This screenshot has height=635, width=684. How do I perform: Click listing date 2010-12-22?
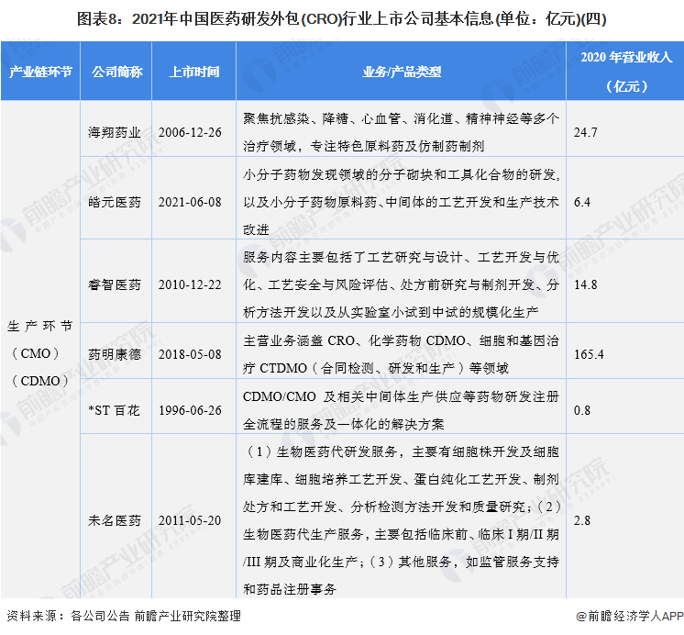[x=190, y=284]
